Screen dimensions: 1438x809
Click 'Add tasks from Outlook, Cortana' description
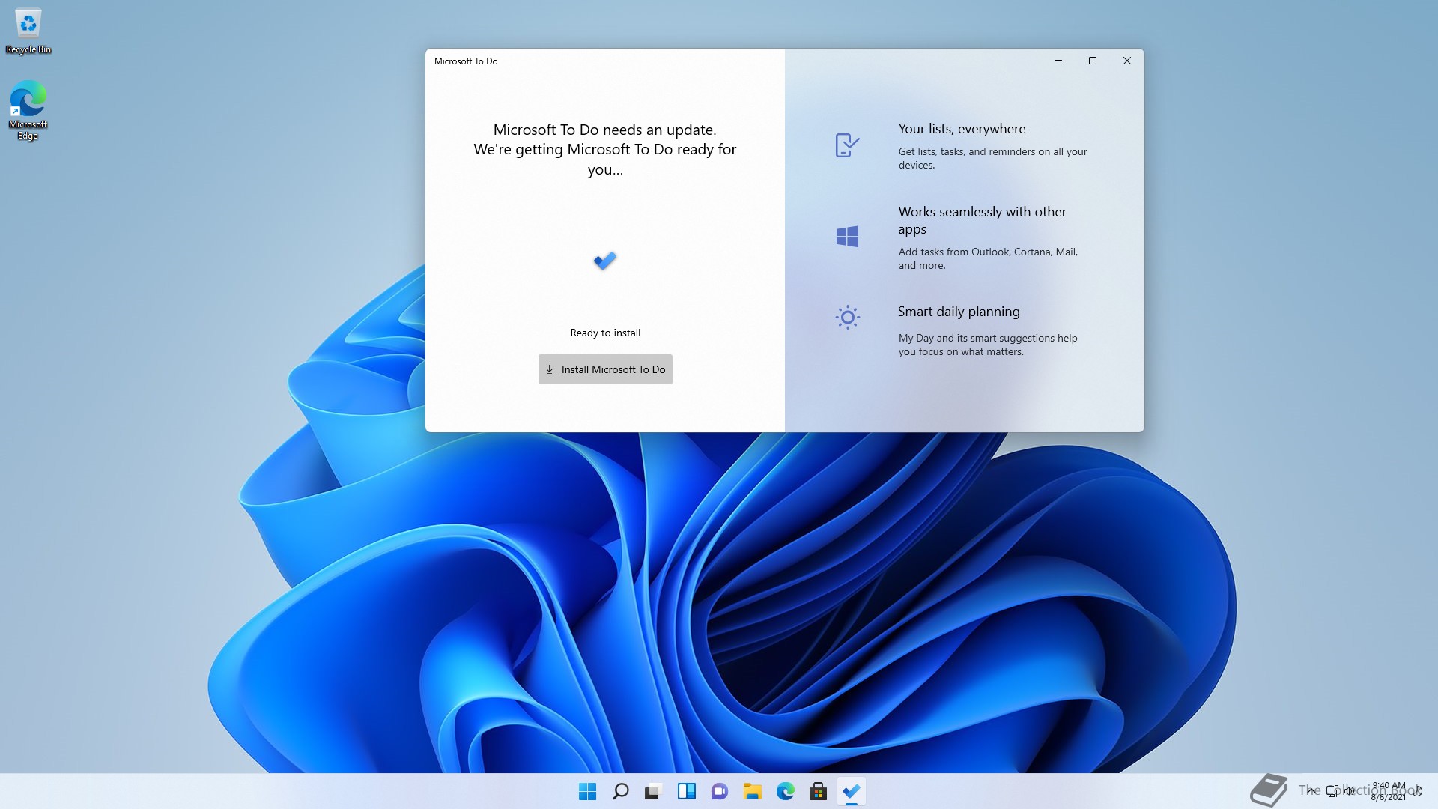pyautogui.click(x=988, y=258)
